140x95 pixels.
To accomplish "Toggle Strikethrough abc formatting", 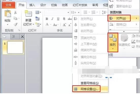I will pos(70,19).
